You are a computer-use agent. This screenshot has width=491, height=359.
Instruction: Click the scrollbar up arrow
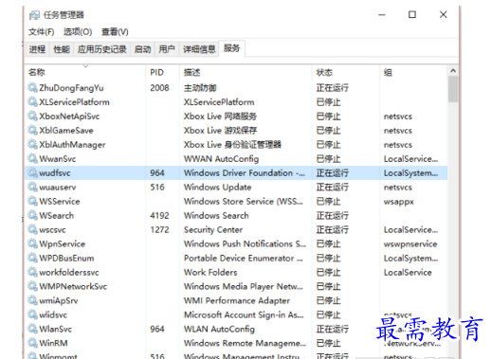coord(453,71)
